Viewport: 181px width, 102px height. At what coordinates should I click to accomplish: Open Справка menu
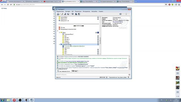pyautogui.click(x=101, y=11)
